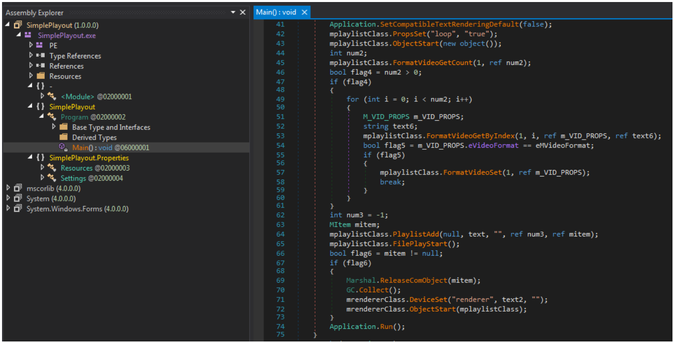Click the GC type name in code
The height and width of the screenshot is (343, 674).
coord(350,290)
